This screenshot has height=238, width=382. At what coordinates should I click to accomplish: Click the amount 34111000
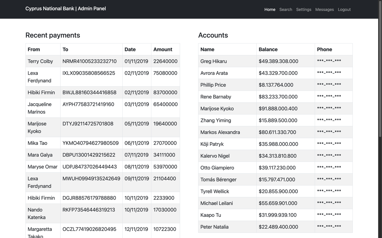click(x=164, y=155)
